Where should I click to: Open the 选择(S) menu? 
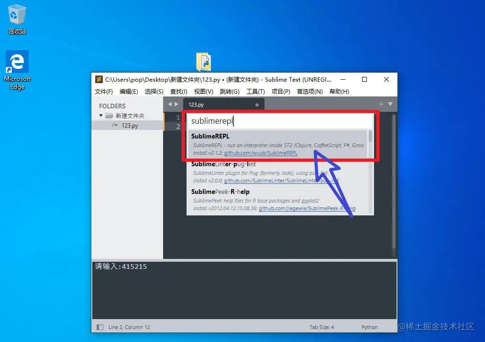[x=154, y=91]
